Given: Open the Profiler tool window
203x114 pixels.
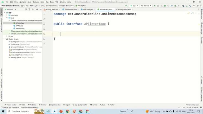Looking at the screenshot, I should (x=111, y=105).
